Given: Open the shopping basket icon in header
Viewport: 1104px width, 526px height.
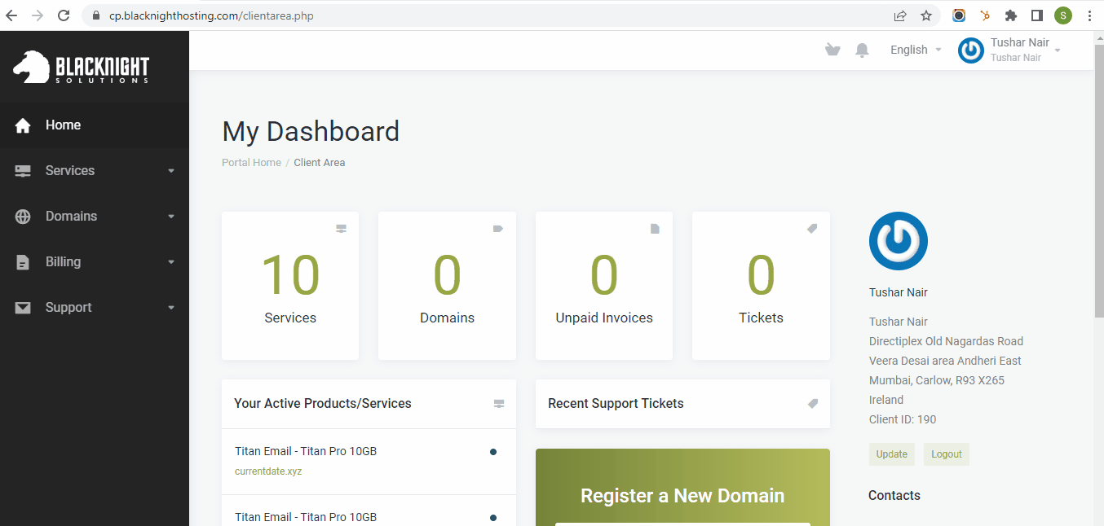Looking at the screenshot, I should coord(832,50).
